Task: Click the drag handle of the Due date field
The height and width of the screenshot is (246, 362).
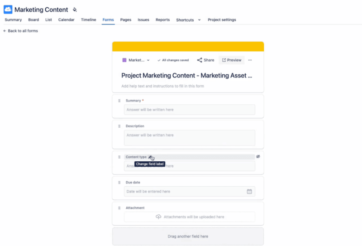Action: [x=119, y=183]
